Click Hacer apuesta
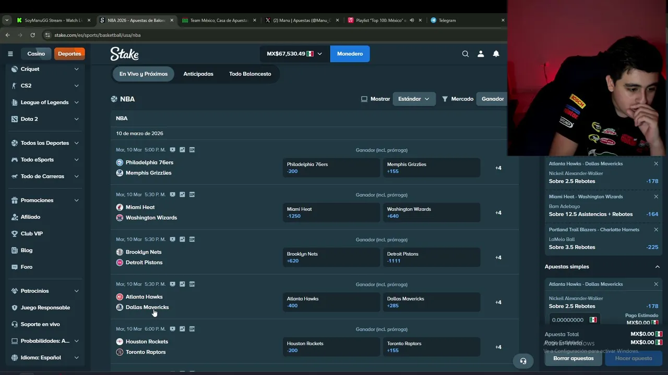The height and width of the screenshot is (375, 668). (x=634, y=358)
